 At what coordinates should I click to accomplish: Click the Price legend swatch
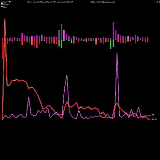[2, 7]
